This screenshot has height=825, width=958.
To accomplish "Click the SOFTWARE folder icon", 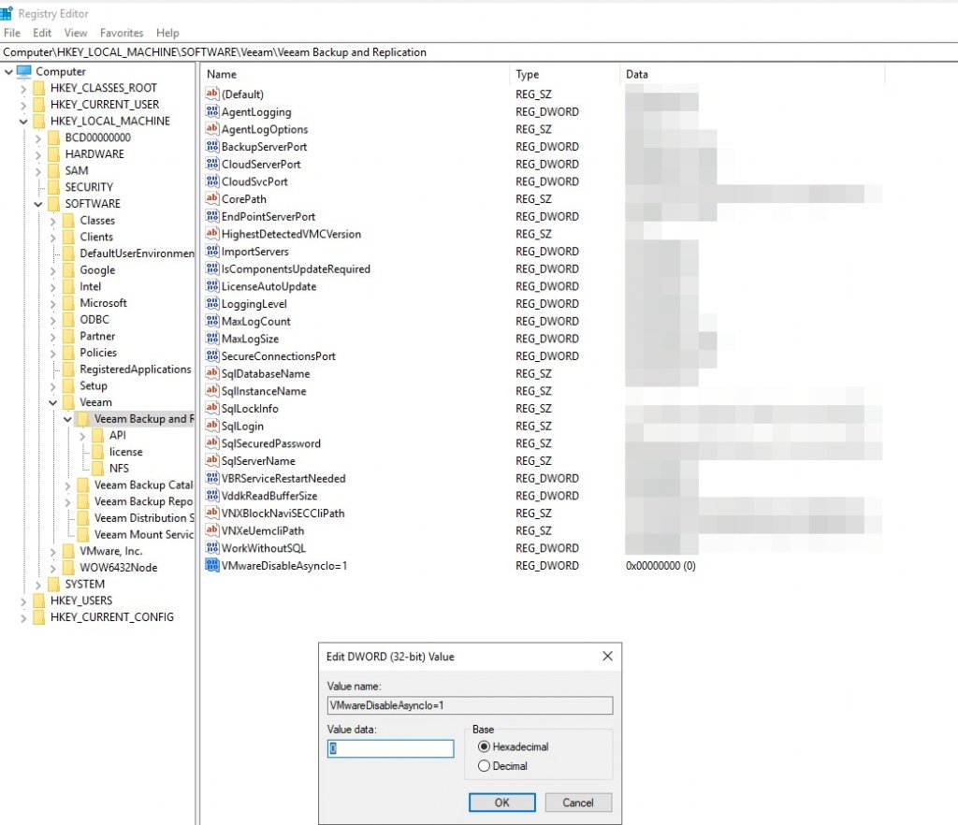I will tap(53, 203).
